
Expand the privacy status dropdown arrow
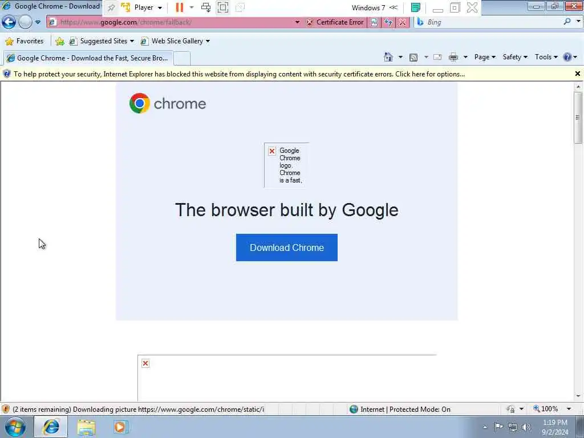pyautogui.click(x=521, y=409)
